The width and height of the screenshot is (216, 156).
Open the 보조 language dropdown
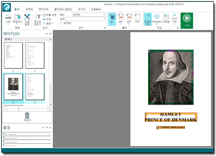point(104,19)
